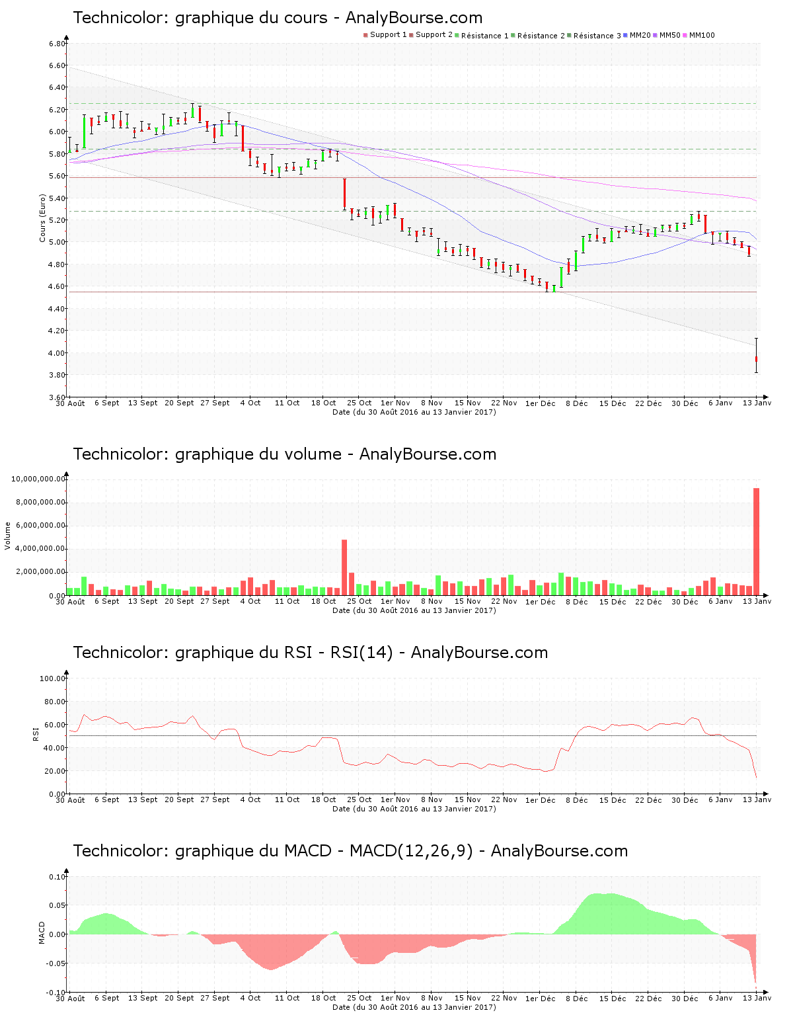Image resolution: width=793 pixels, height=1025 pixels.
Task: Select the blue MM20 legend square icon
Action: (x=625, y=33)
